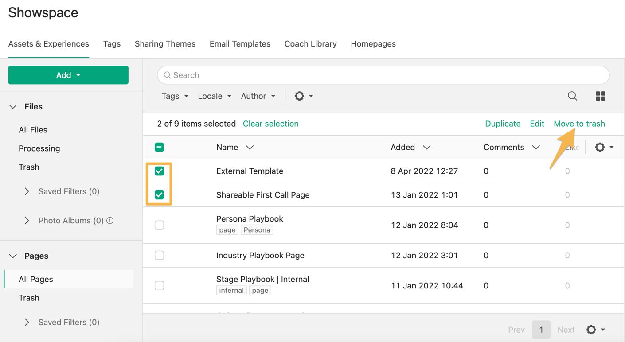Image resolution: width=625 pixels, height=342 pixels.
Task: Switch to the Homepages tab
Action: tap(373, 44)
